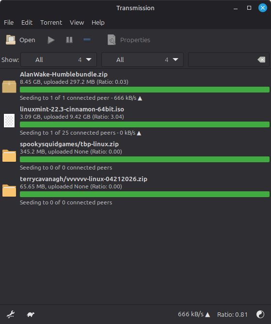Click the spookysquidgames/tbp-linux.zip folder icon
The image size is (271, 324).
(x=9, y=155)
